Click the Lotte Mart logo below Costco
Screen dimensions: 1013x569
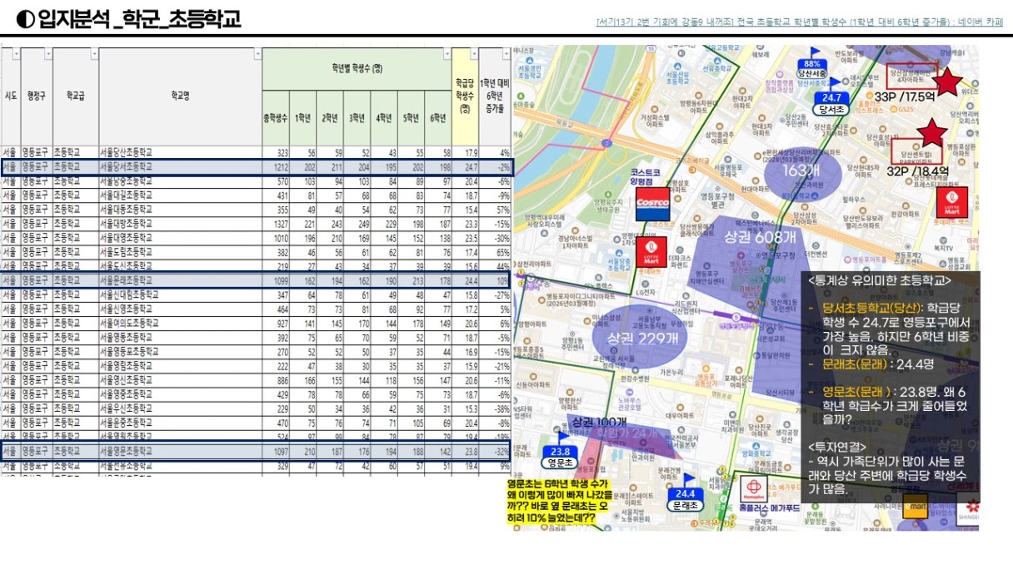point(651,252)
